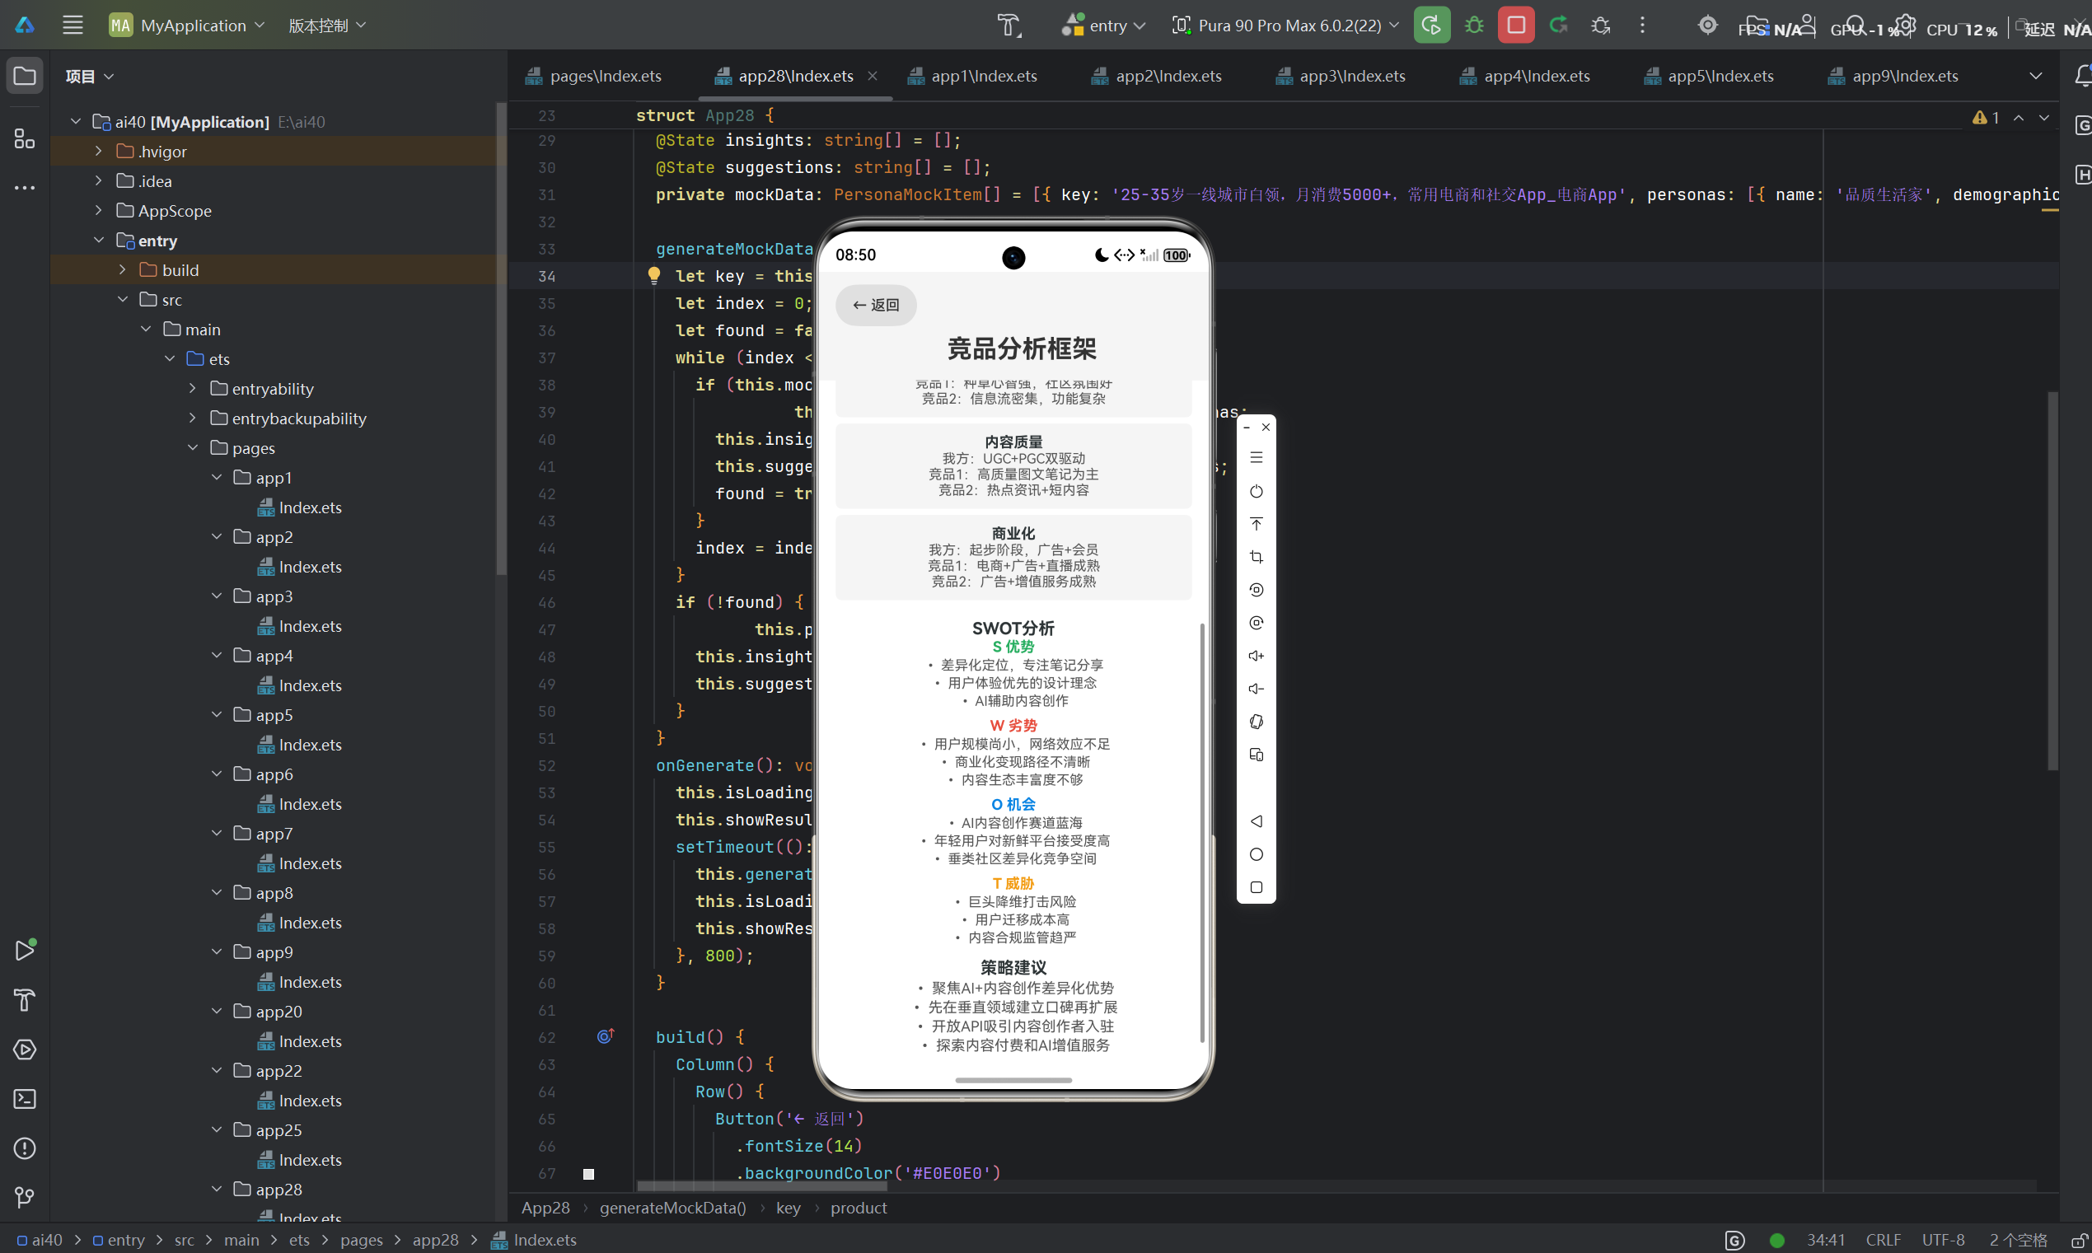This screenshot has height=1253, width=2092.
Task: Click the 34:41 cursor position indicator
Action: pos(1825,1240)
